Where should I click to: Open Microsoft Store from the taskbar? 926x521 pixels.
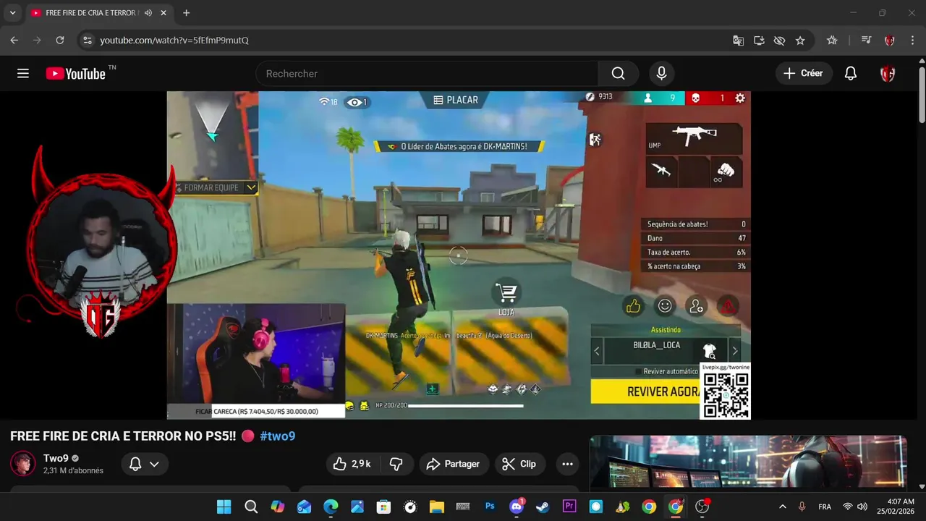point(383,507)
